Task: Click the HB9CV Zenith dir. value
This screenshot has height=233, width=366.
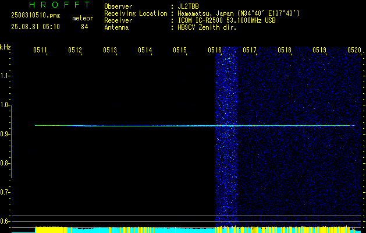Action: pyautogui.click(x=207, y=27)
